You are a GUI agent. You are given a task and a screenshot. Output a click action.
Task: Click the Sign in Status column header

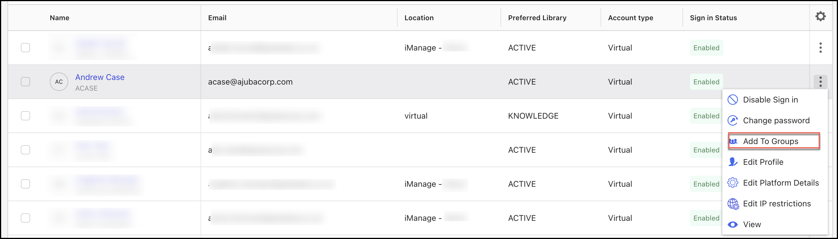coord(713,18)
